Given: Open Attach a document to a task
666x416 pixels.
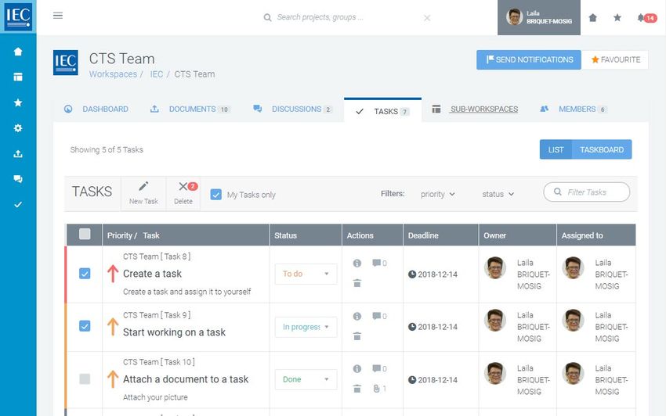Looking at the screenshot, I should pos(186,379).
